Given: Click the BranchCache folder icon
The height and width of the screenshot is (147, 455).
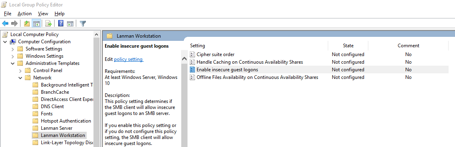Looking at the screenshot, I should [36, 92].
